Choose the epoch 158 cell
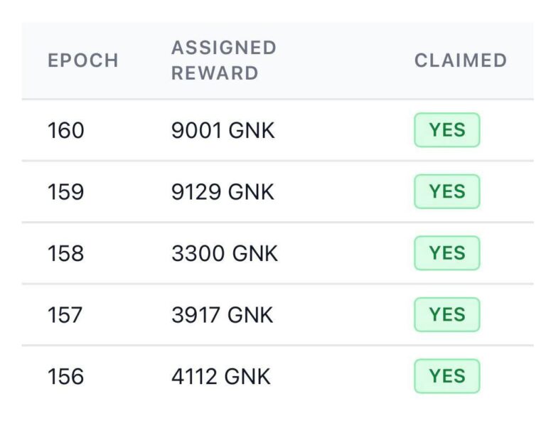The image size is (546, 443). click(x=65, y=254)
